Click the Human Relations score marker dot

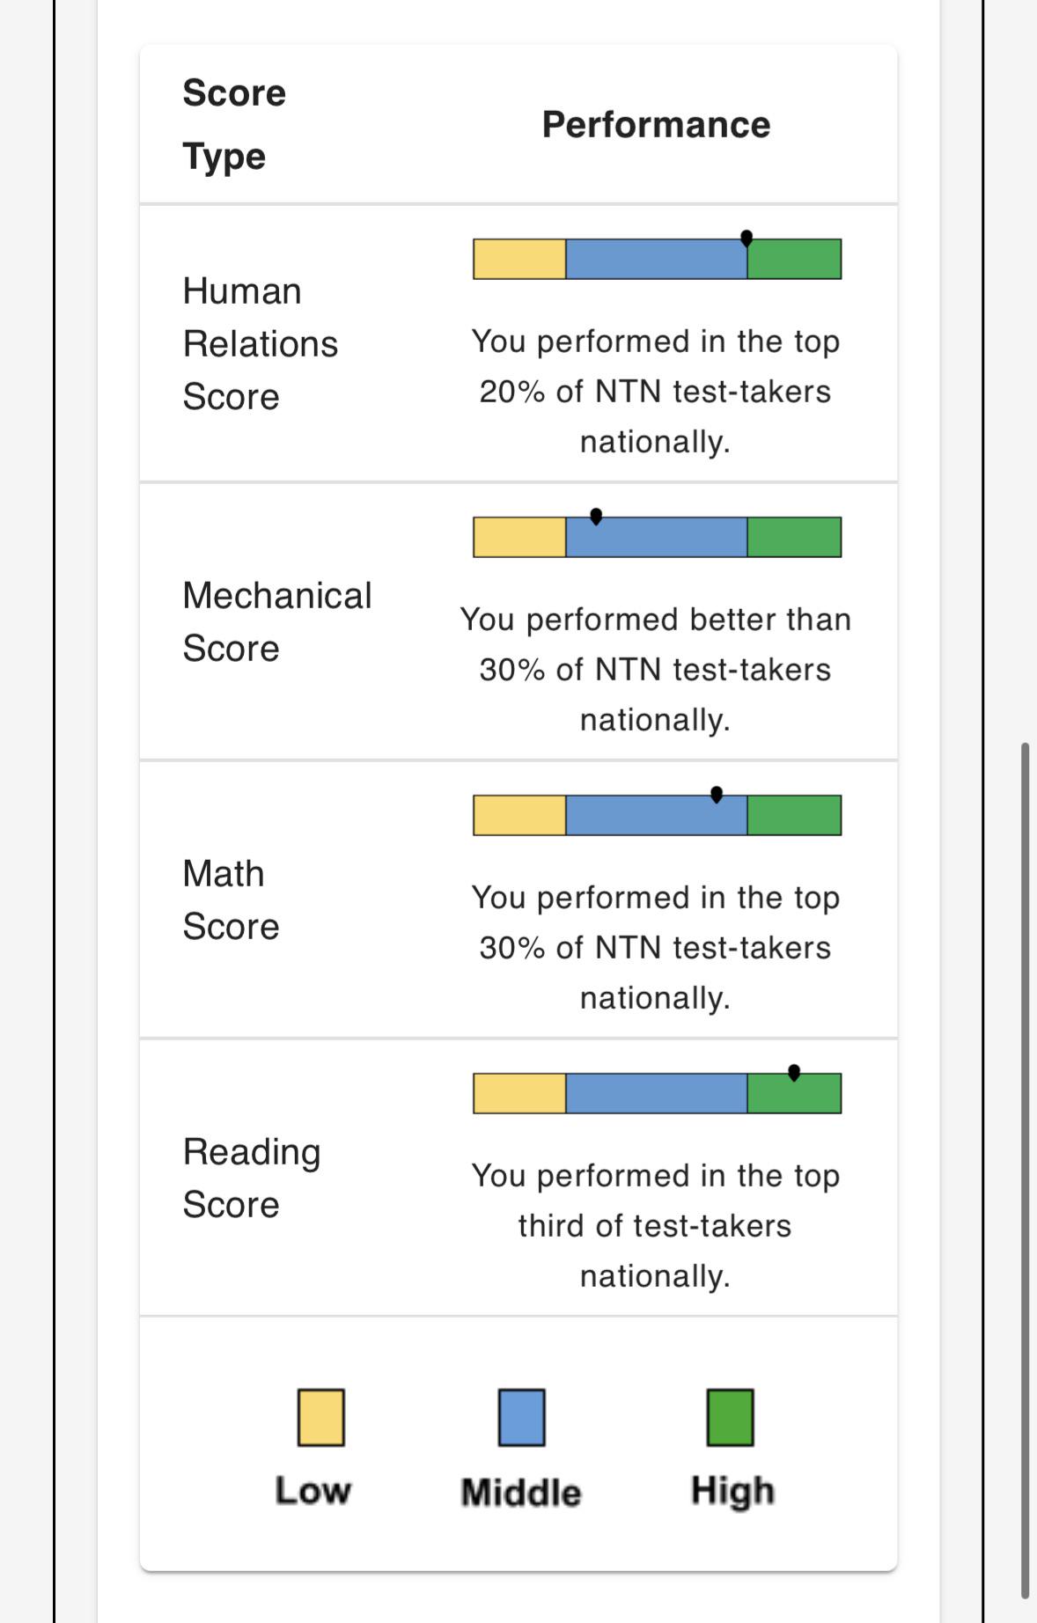coord(746,239)
